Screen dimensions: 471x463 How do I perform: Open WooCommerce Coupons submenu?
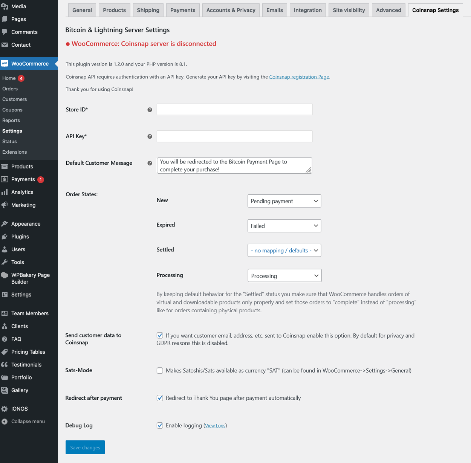(x=12, y=110)
